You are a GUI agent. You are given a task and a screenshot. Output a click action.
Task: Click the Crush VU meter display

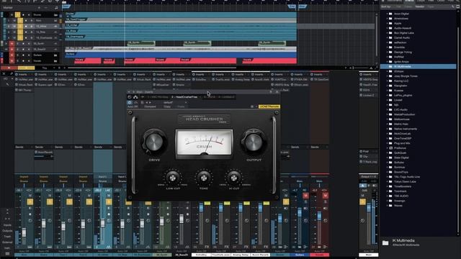click(x=204, y=142)
